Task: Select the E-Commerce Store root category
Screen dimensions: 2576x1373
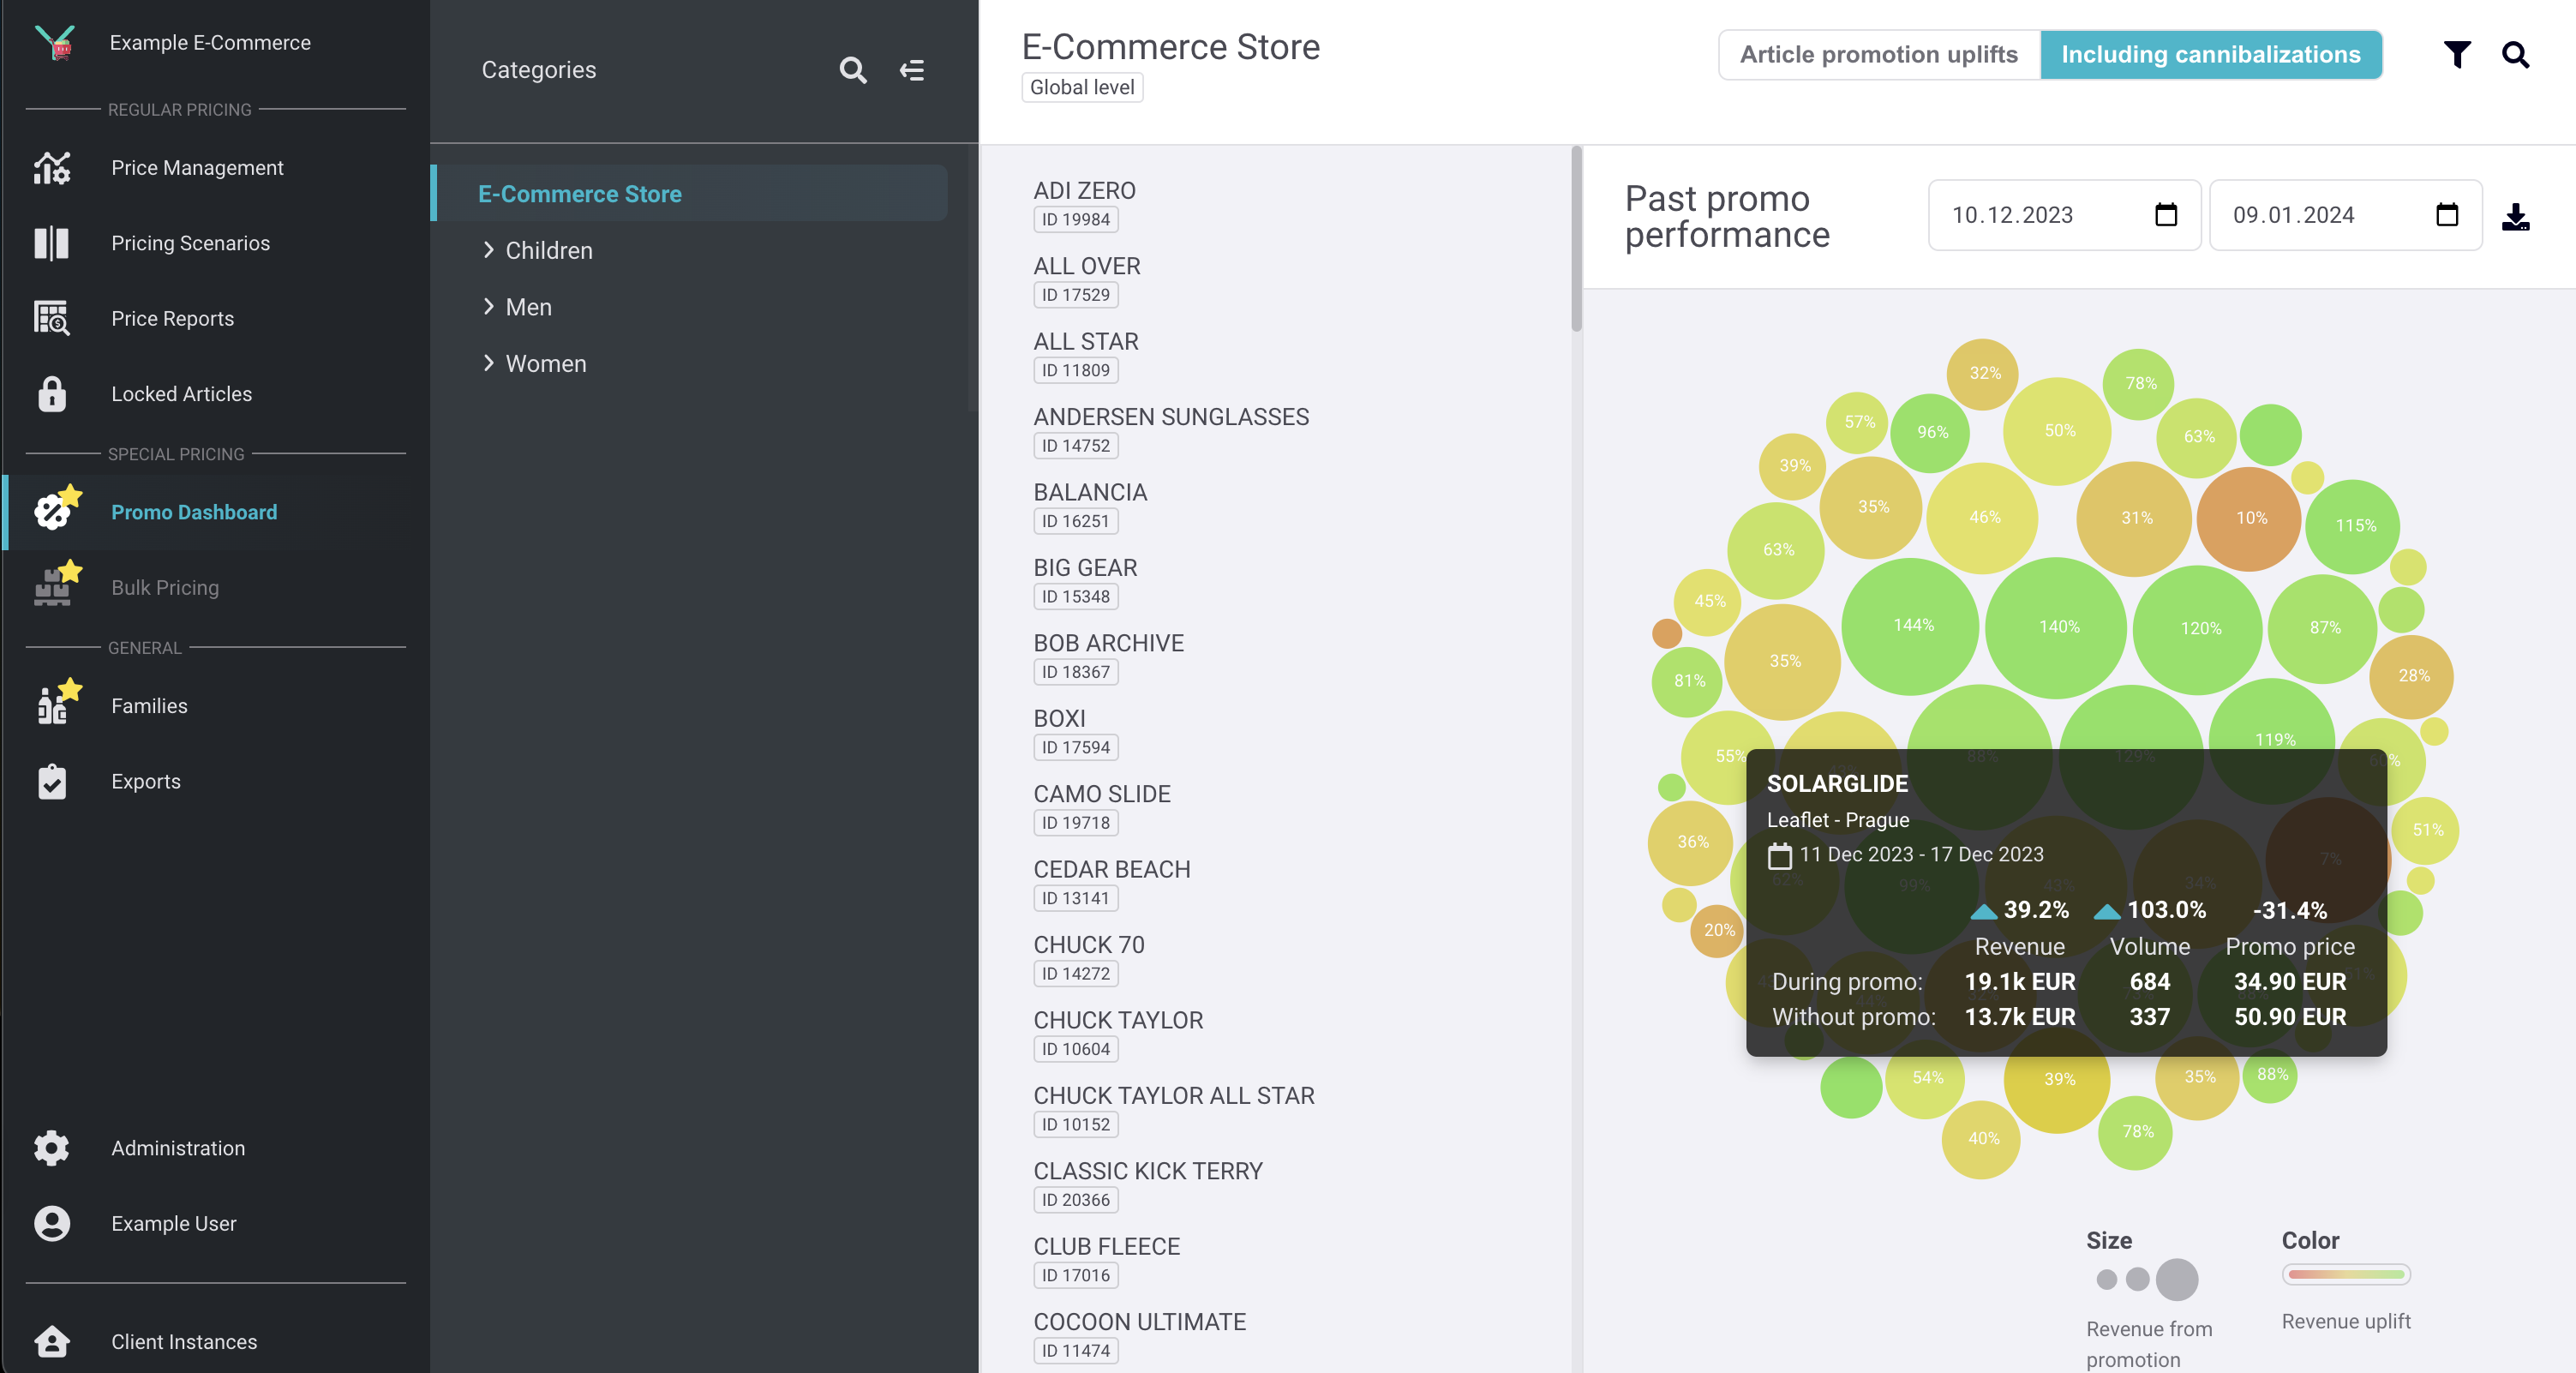Action: [690, 193]
